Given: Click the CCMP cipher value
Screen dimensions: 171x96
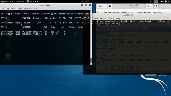Looking at the screenshot, I should coord(77,23).
